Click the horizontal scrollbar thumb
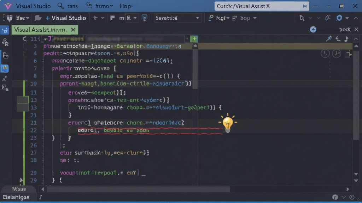 point(138,189)
